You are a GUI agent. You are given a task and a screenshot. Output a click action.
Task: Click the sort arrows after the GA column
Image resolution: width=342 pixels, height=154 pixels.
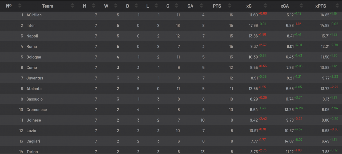tap(201, 6)
